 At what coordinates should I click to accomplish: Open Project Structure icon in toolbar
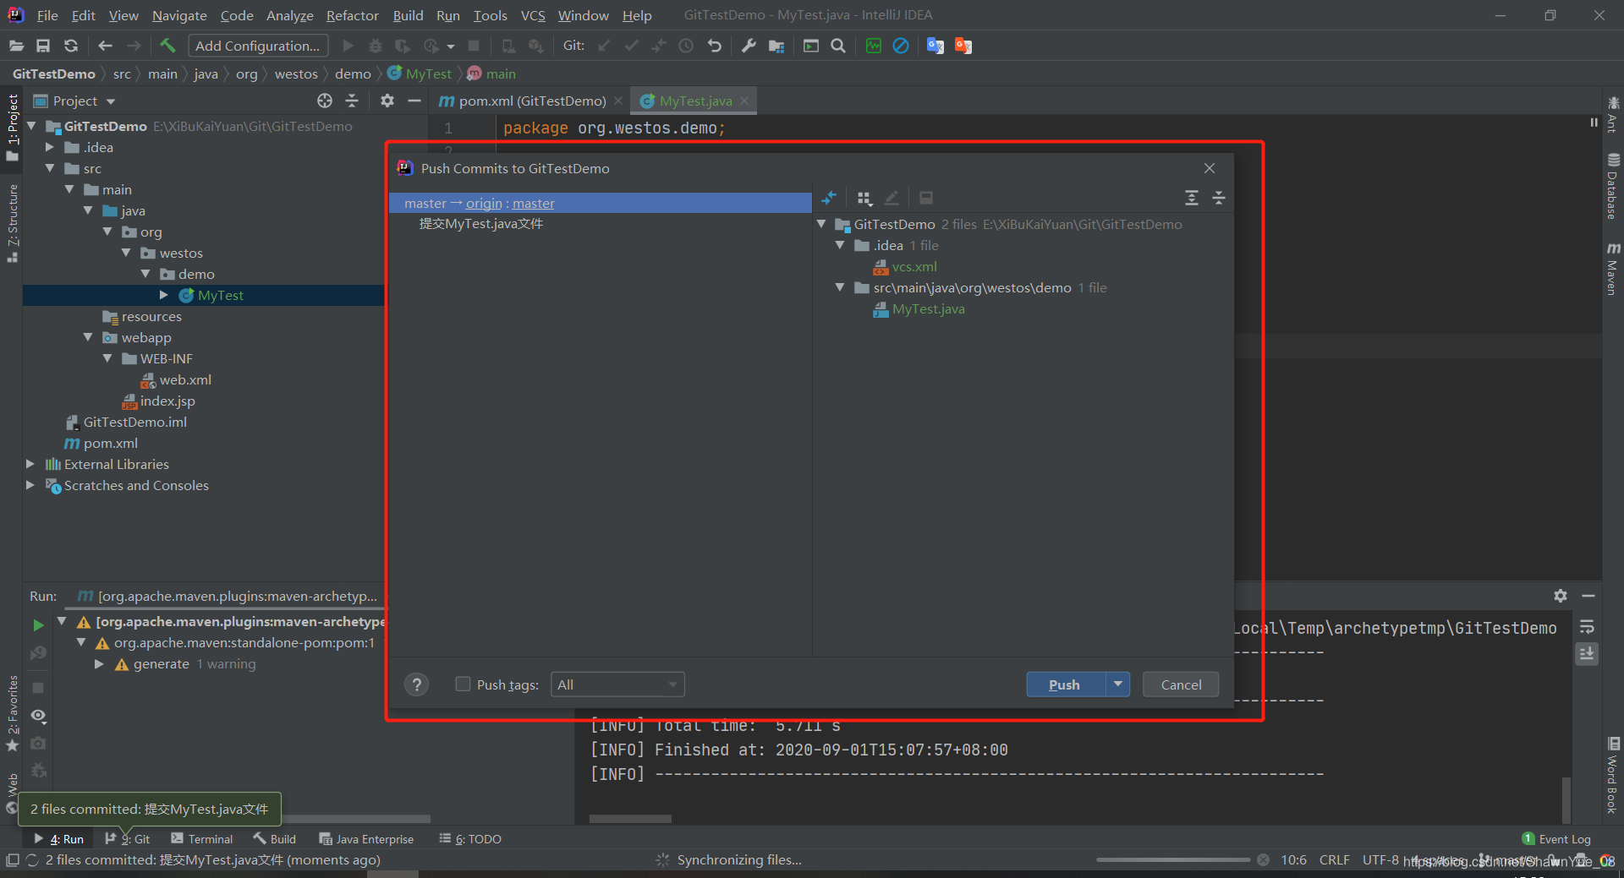coord(776,46)
